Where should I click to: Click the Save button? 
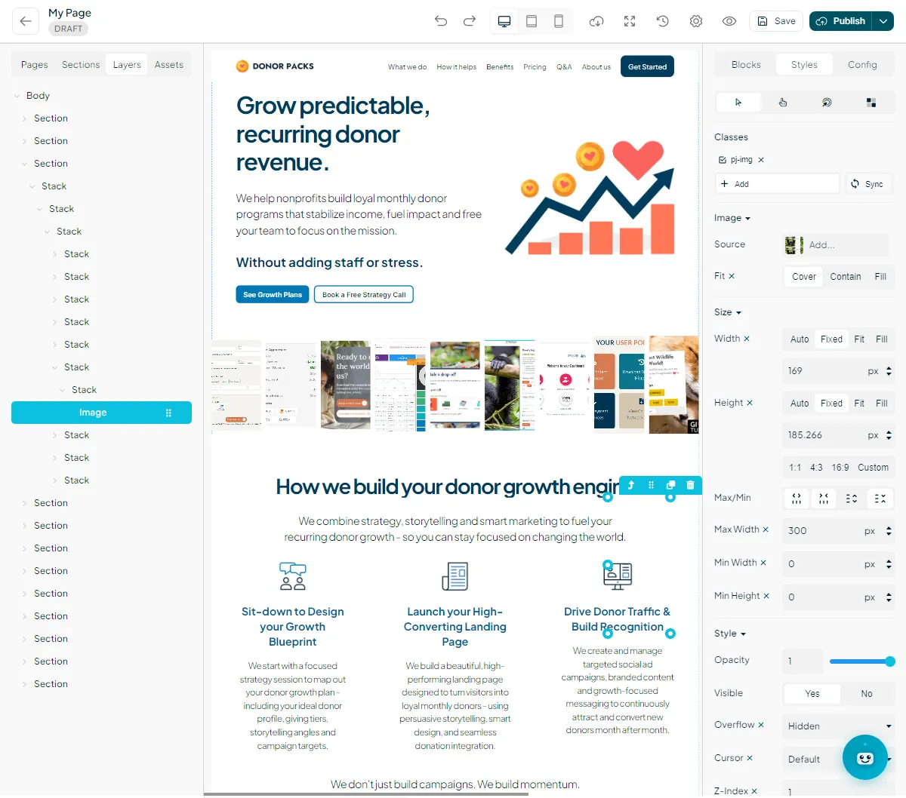[x=776, y=21]
